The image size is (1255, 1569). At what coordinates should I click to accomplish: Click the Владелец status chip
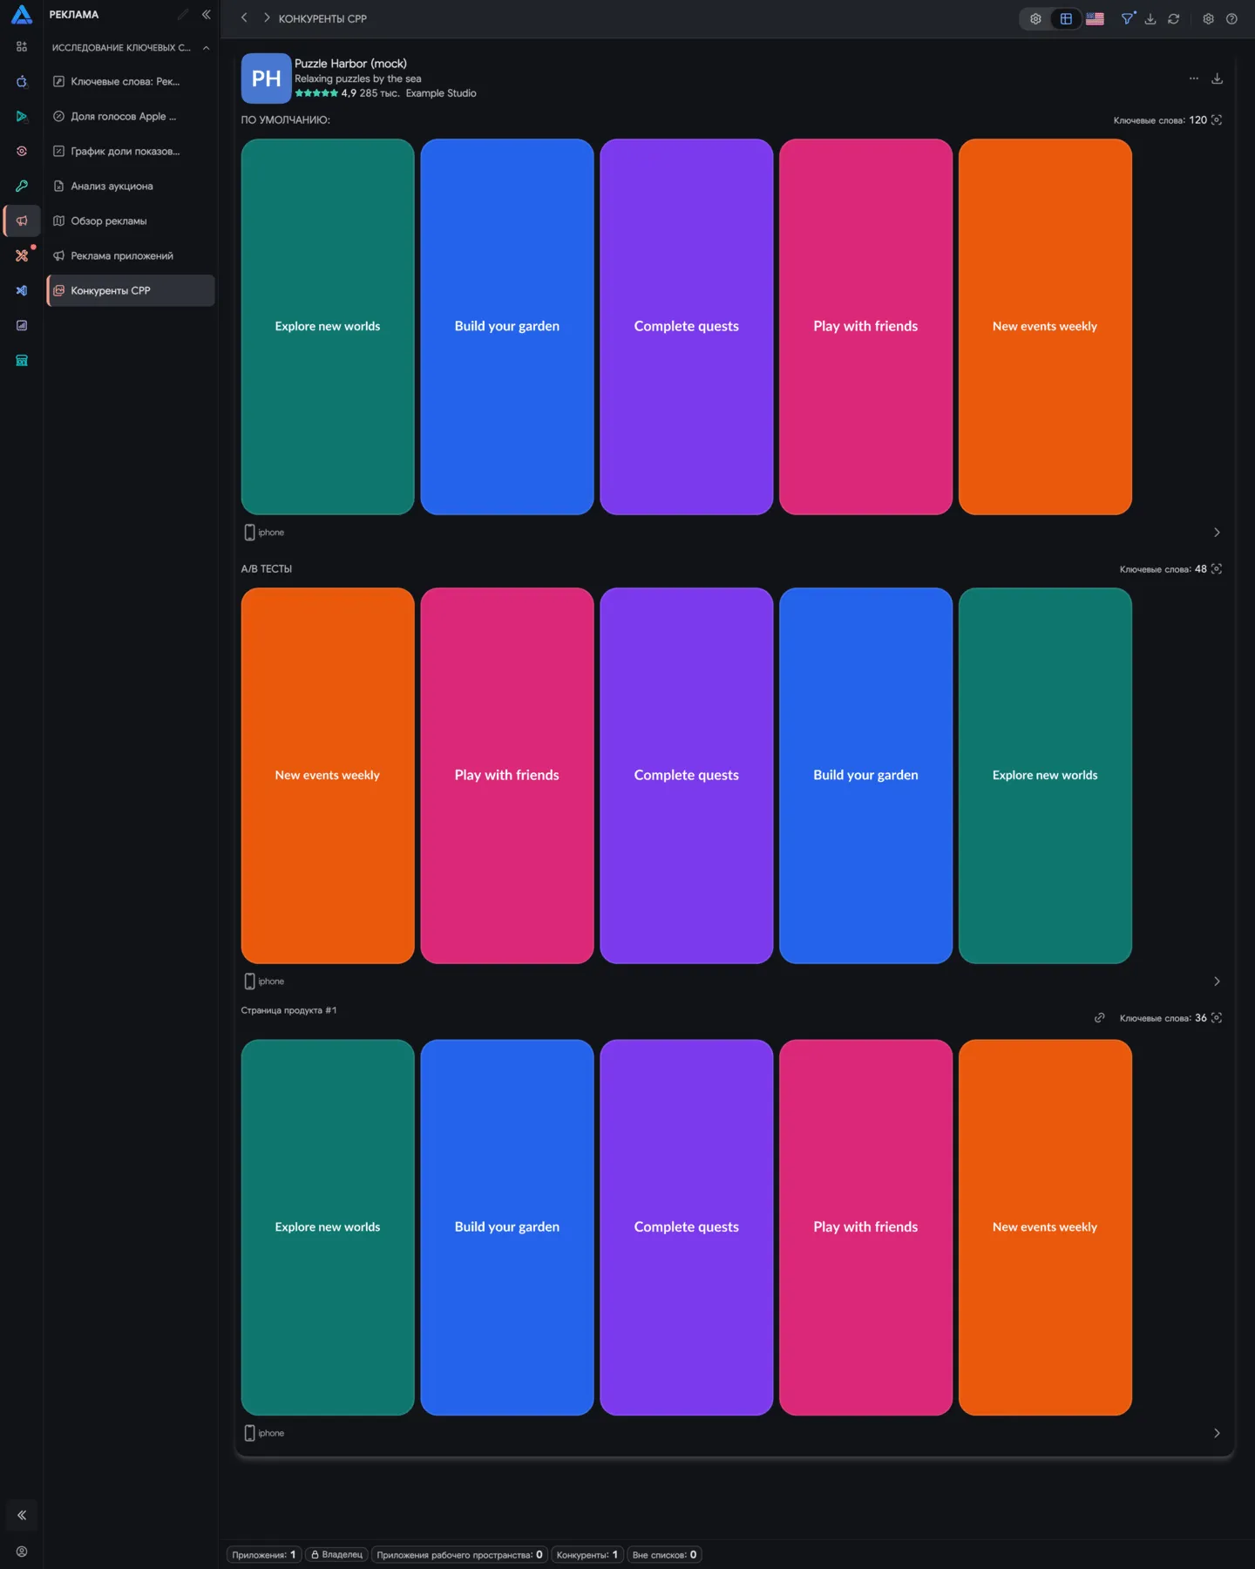point(337,1554)
